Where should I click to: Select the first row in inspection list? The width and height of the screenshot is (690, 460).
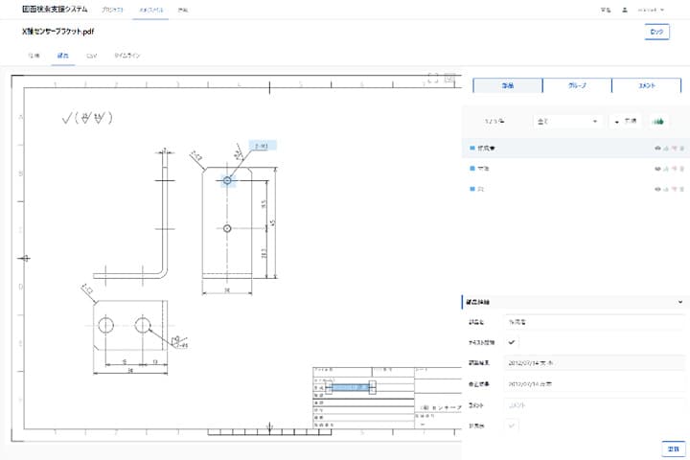coord(576,149)
